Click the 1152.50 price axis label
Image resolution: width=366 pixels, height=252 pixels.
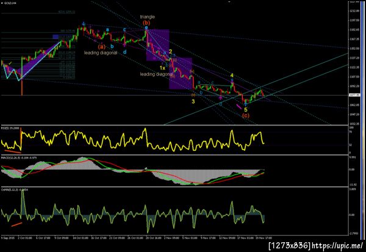[354, 48]
